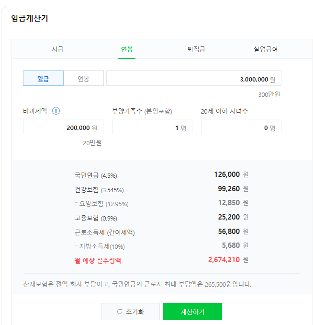Click the info icon beside 비과세액
313x325 pixels.
(x=56, y=111)
